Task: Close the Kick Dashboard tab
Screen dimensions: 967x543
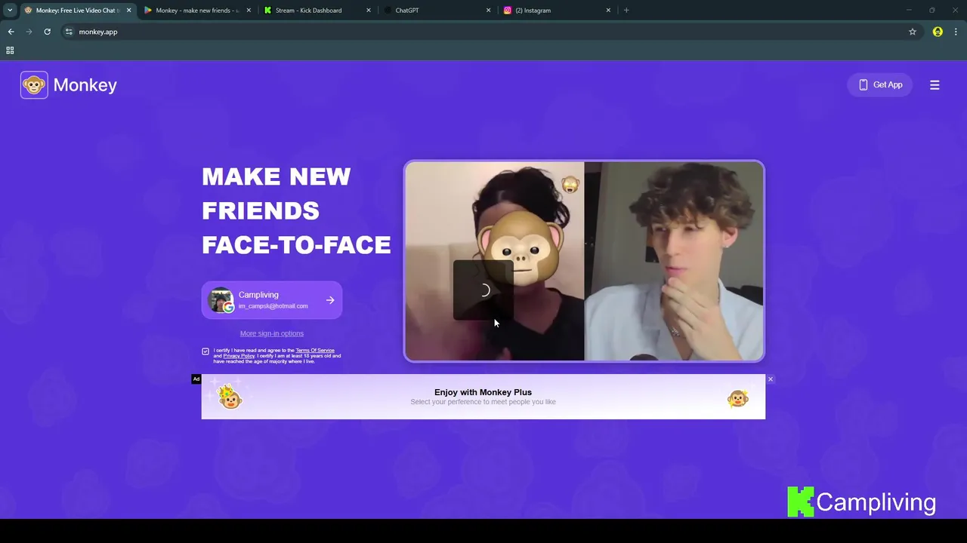Action: 369,11
